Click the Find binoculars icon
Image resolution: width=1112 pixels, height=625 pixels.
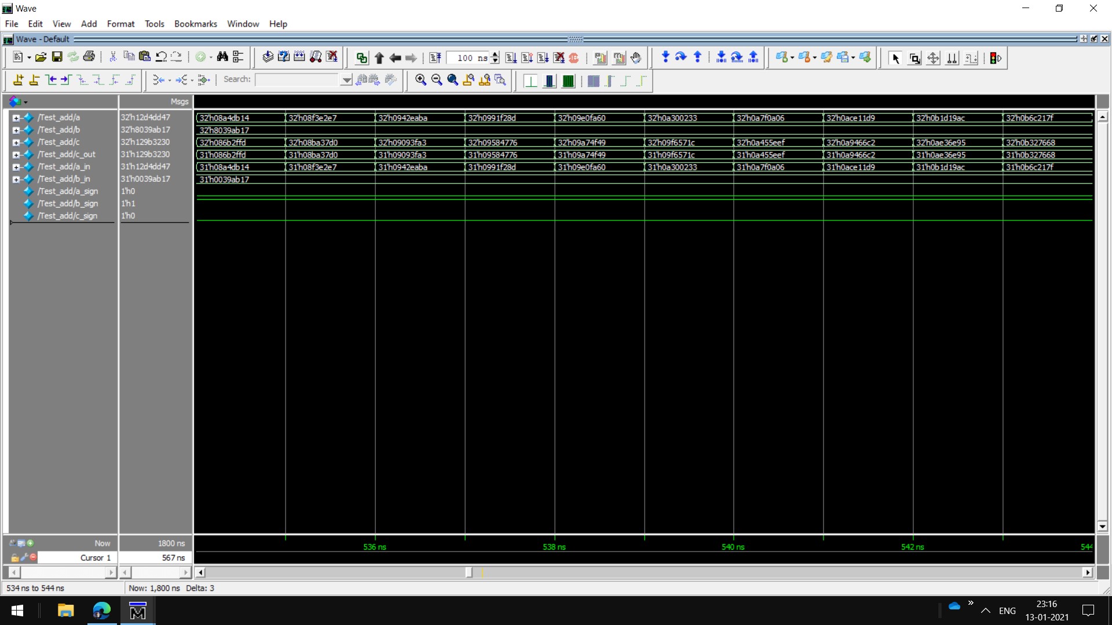222,57
